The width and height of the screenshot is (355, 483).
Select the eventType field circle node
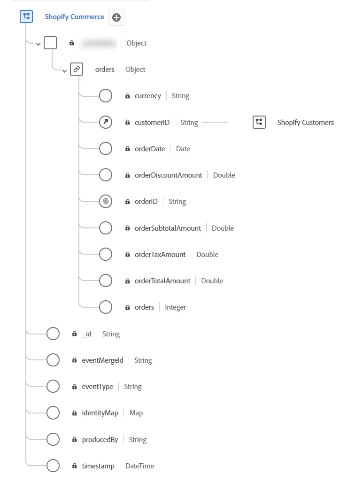pos(53,386)
